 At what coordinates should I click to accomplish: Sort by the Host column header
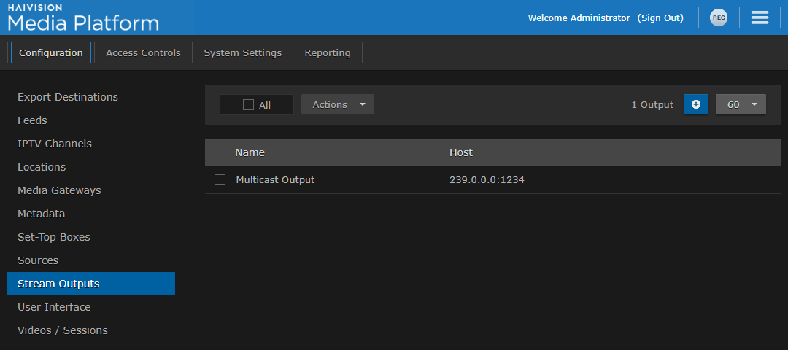(460, 152)
